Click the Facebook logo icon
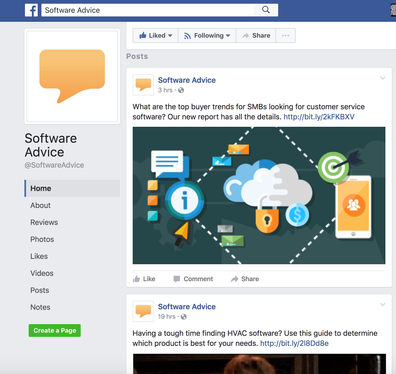Viewport: 396px width, 374px height. pyautogui.click(x=31, y=10)
